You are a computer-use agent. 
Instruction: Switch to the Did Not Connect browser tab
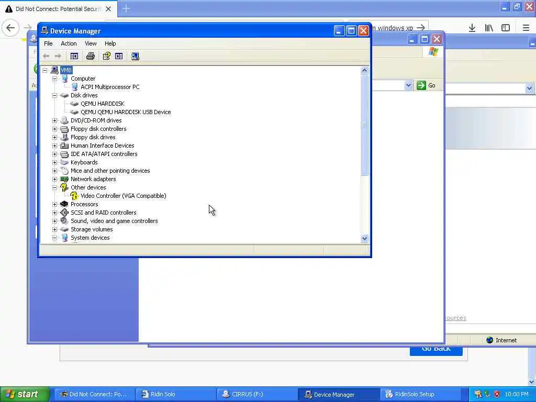(59, 9)
